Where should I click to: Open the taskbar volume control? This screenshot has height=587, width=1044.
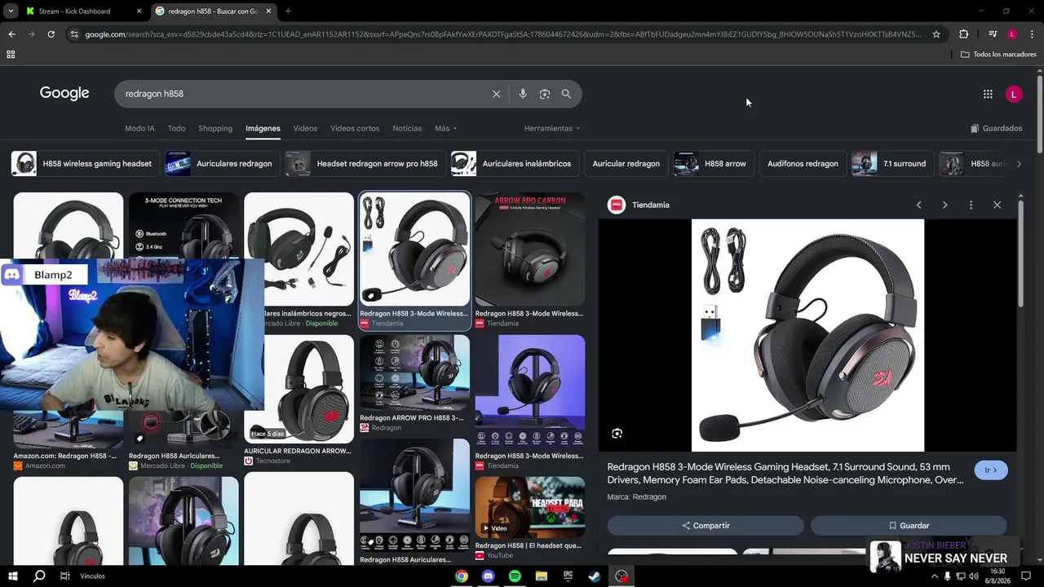click(x=974, y=576)
